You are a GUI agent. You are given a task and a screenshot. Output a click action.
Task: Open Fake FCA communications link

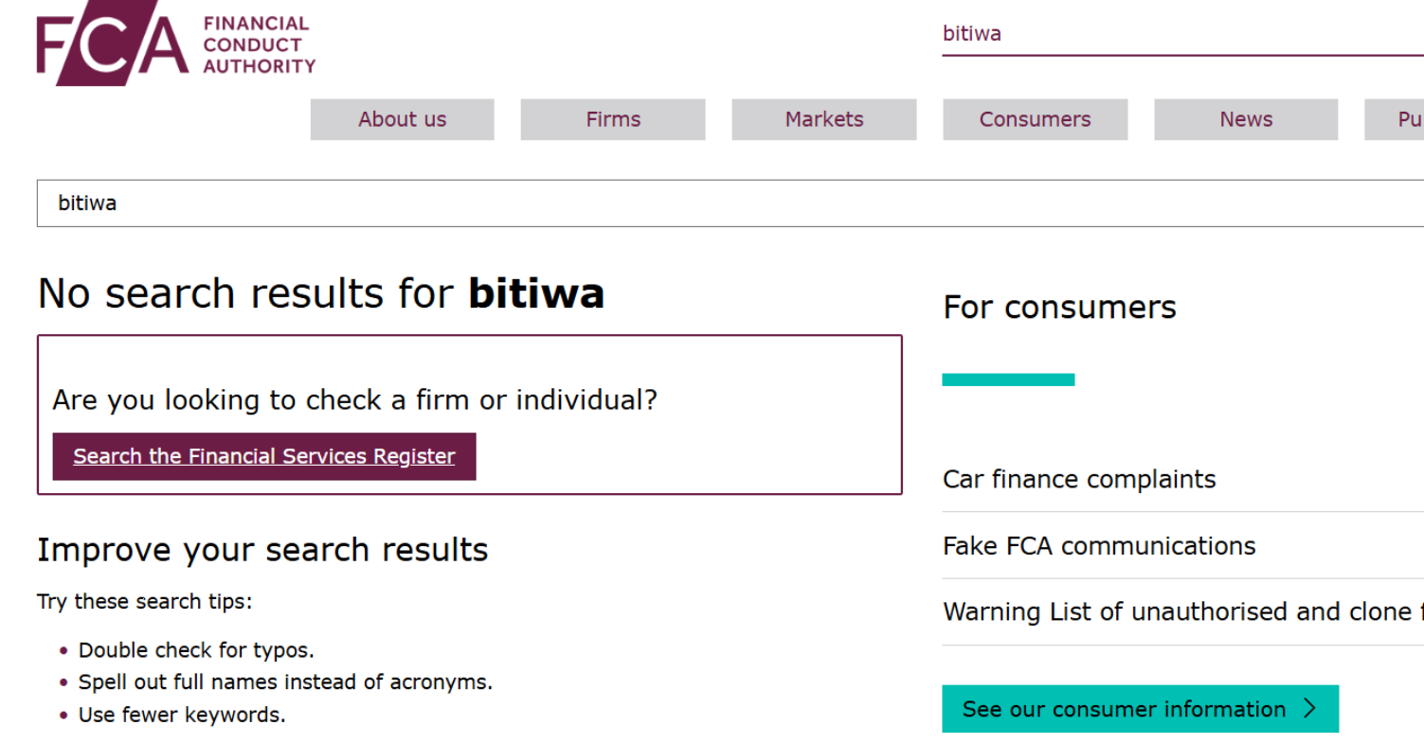(1099, 546)
